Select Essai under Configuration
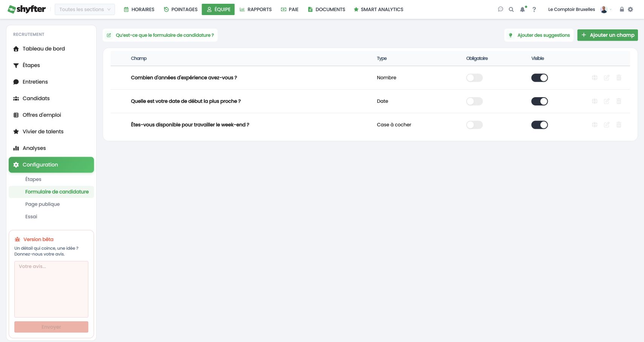The height and width of the screenshot is (342, 644). tap(51, 217)
